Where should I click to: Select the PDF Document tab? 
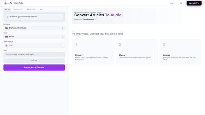[x=31, y=10]
